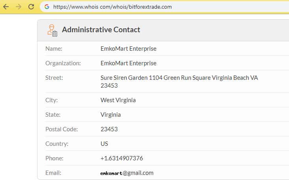Viewport: 289px width, 180px height.
Task: Click the Phone field label
Action: (x=54, y=158)
